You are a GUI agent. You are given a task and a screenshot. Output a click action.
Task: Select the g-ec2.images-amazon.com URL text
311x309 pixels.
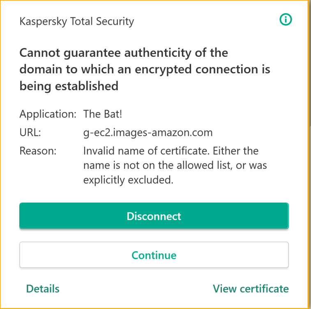click(x=148, y=133)
